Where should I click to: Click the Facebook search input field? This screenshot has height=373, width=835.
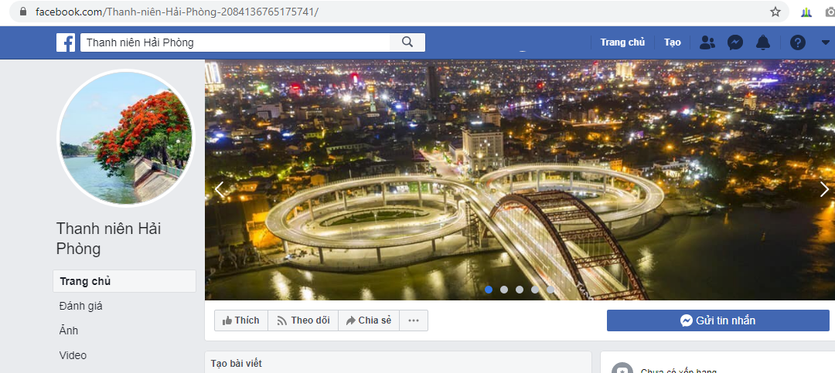(240, 42)
